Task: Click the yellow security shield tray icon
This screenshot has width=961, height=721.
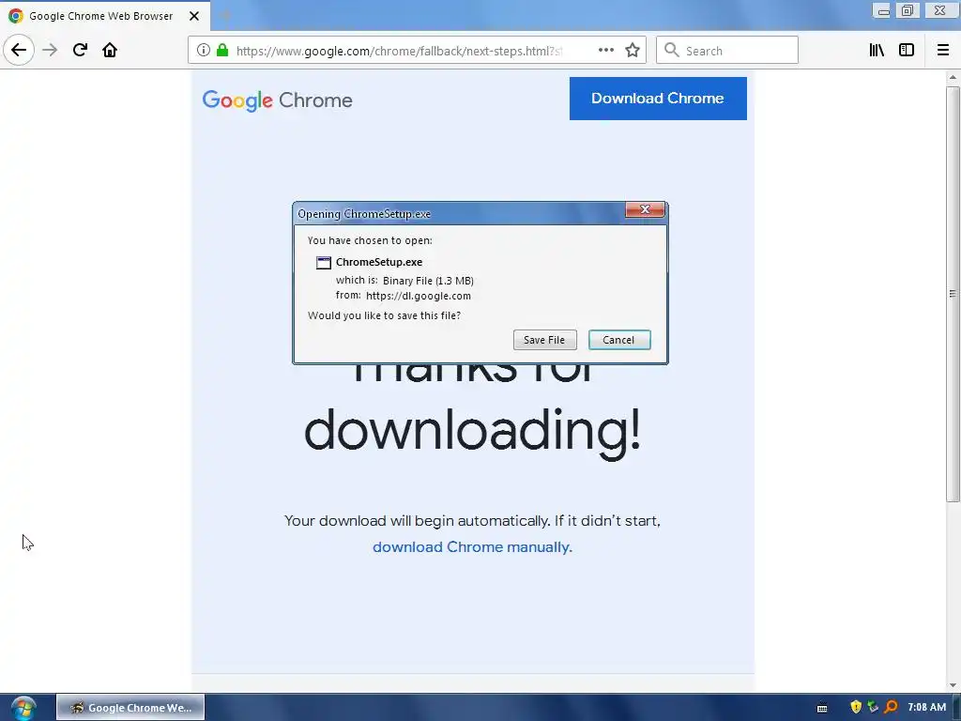Action: click(856, 708)
